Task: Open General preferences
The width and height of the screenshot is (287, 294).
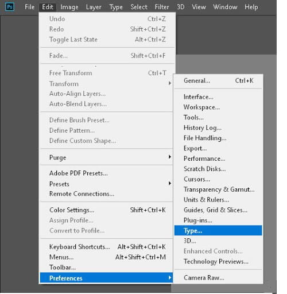Action: 218,80
